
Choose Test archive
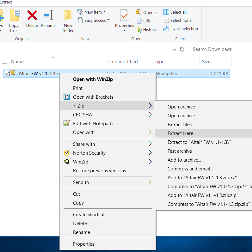click(x=203, y=151)
